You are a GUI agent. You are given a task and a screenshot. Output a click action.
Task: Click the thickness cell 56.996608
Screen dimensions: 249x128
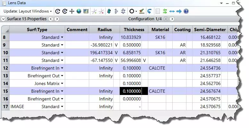coord(131,60)
